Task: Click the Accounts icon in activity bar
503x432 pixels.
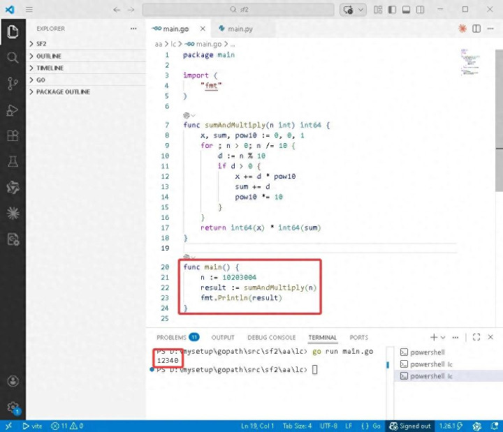Action: 13,382
